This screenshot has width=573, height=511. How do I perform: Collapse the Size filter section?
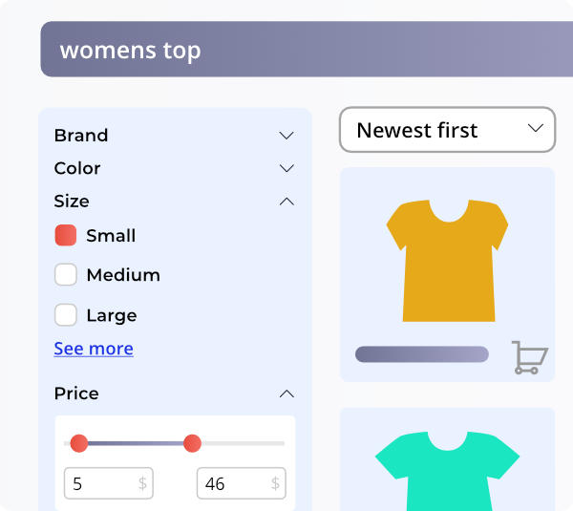point(286,202)
